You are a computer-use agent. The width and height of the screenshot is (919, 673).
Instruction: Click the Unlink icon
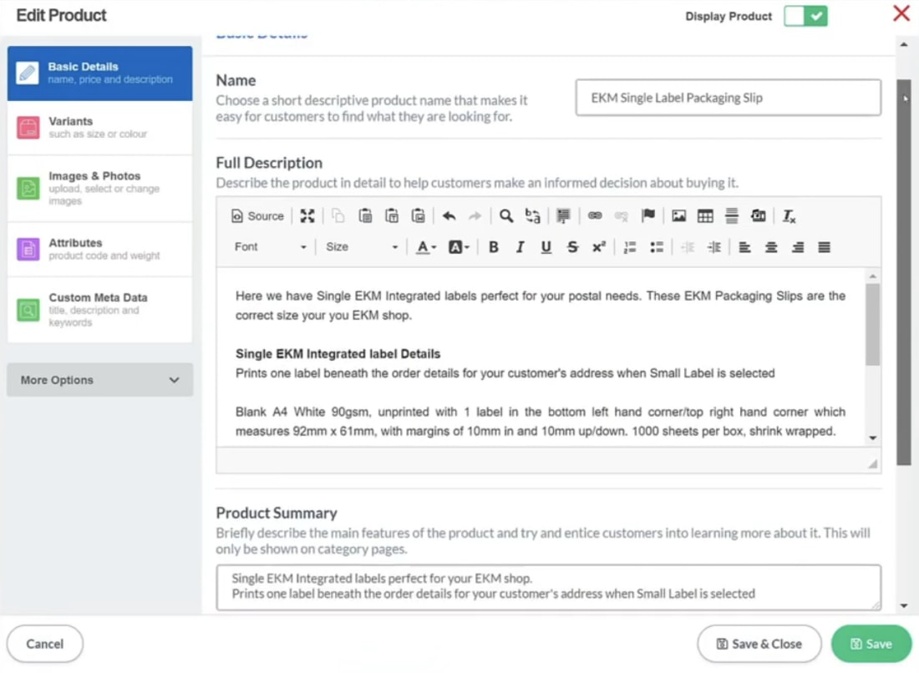[622, 216]
